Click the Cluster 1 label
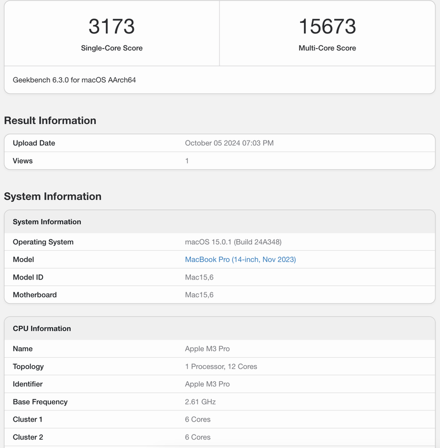Screen dimensions: 440x448 pyautogui.click(x=27, y=419)
